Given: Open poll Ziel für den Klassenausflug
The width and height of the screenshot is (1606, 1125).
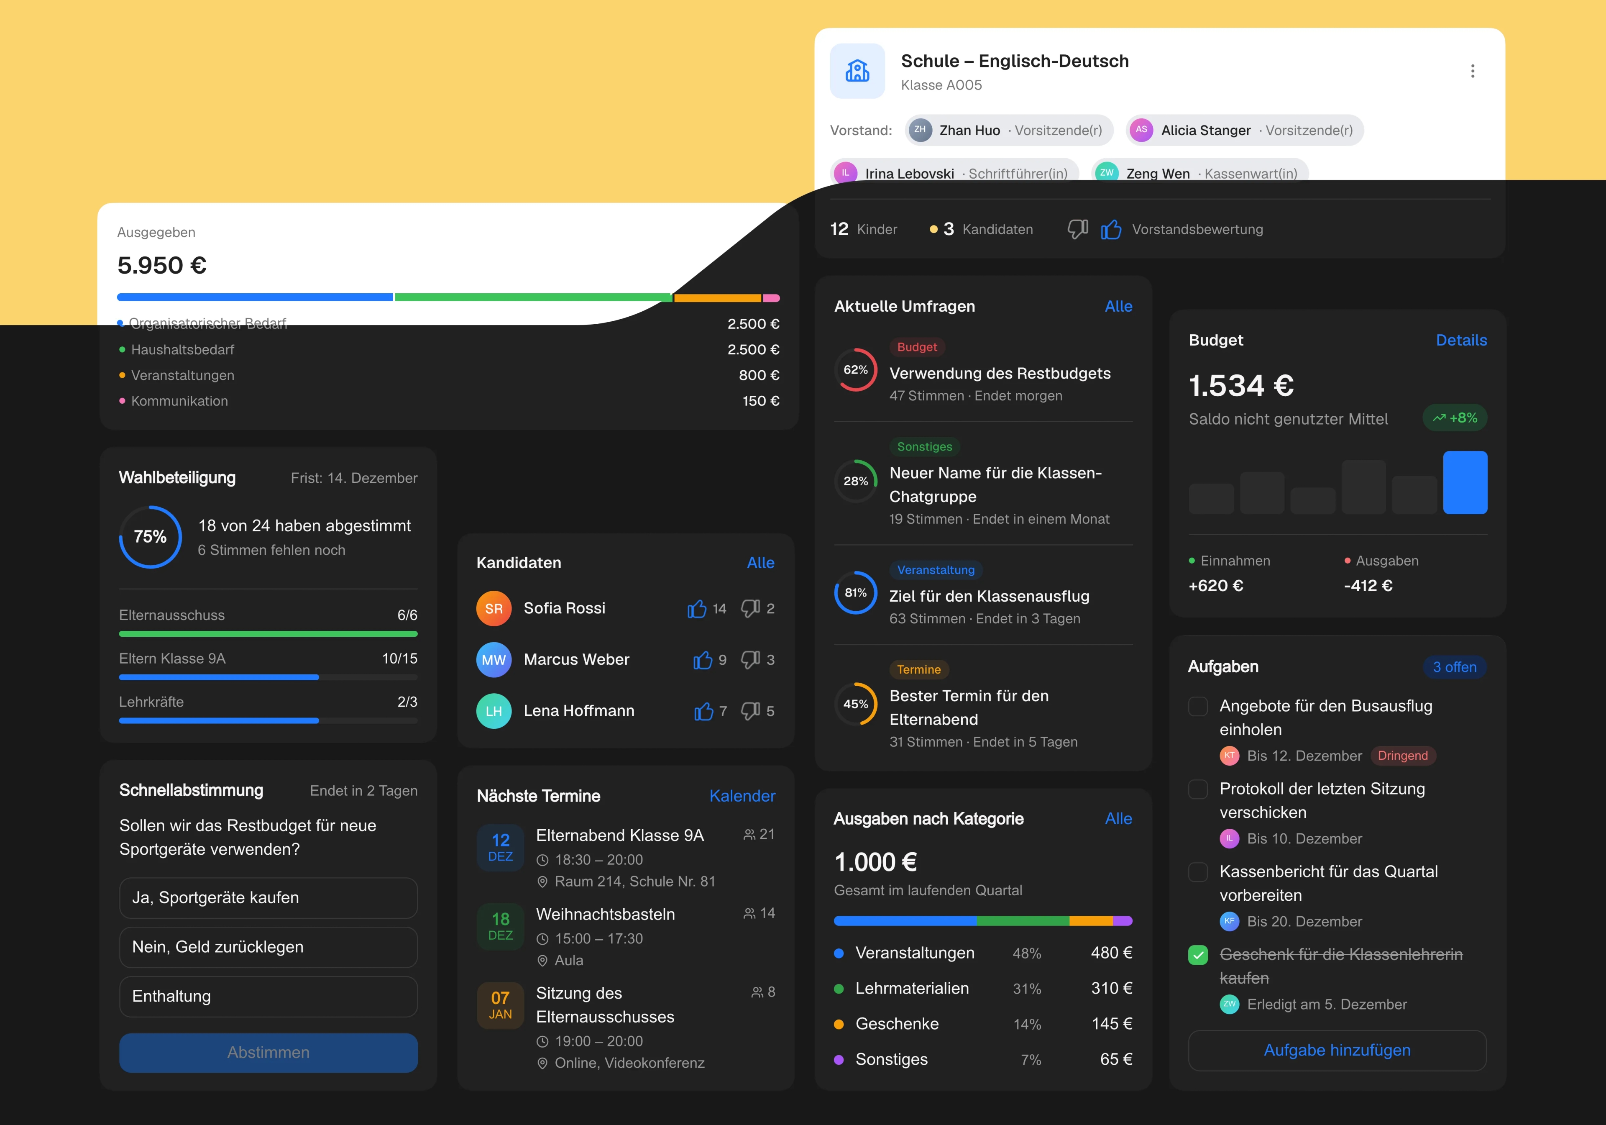Looking at the screenshot, I should pos(983,594).
